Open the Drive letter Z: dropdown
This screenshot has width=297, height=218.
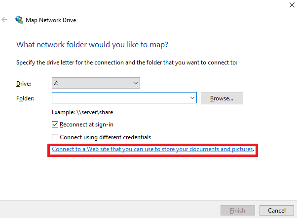(96, 83)
